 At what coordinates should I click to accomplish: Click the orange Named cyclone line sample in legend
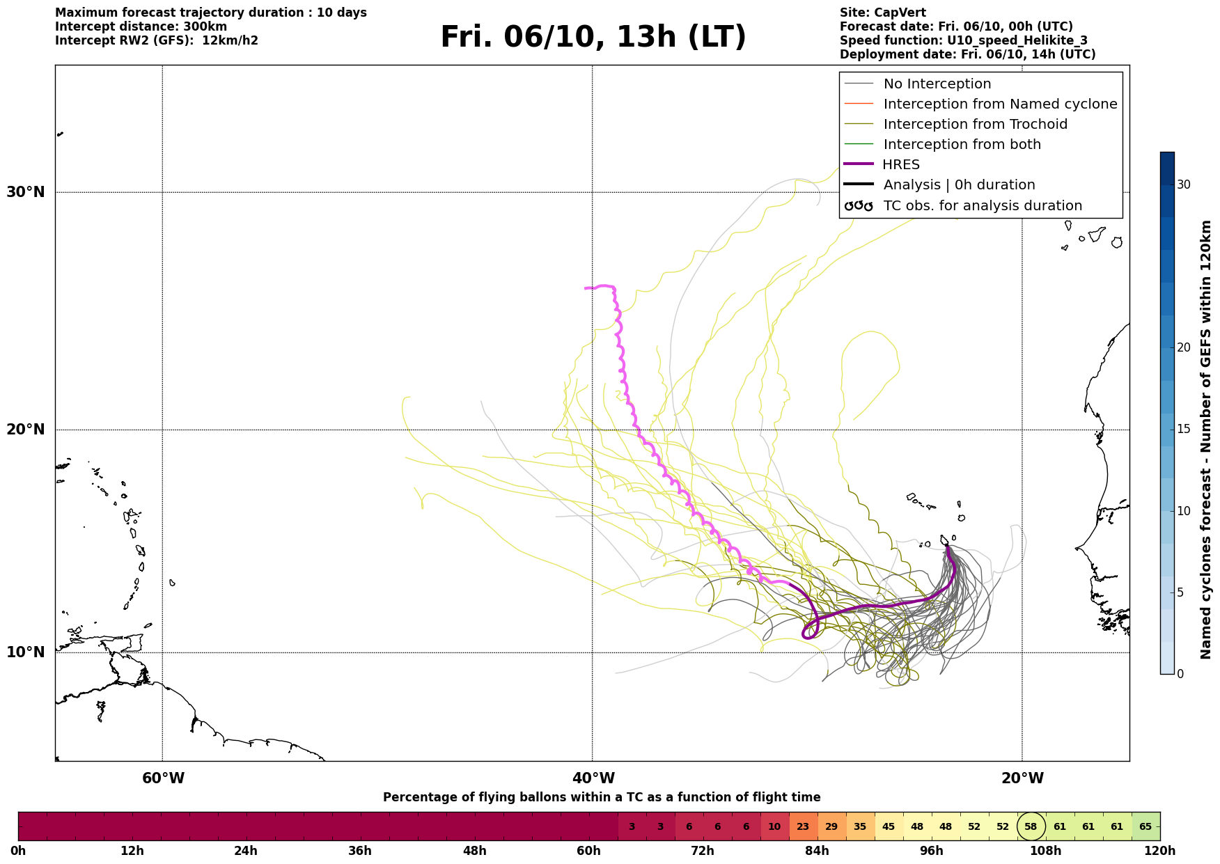[x=859, y=104]
